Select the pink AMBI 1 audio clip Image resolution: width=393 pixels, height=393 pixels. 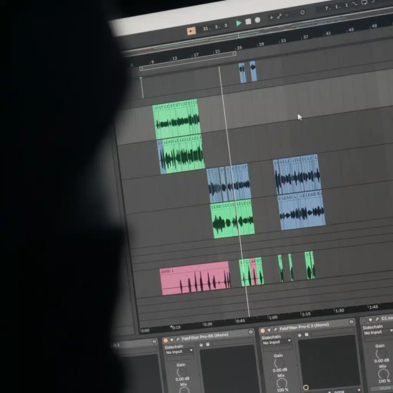tap(194, 278)
